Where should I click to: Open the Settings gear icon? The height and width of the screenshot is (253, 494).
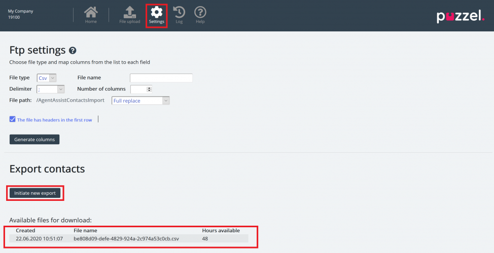[157, 15]
